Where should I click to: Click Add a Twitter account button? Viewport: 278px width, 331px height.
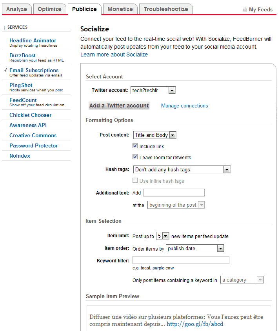coord(119,105)
